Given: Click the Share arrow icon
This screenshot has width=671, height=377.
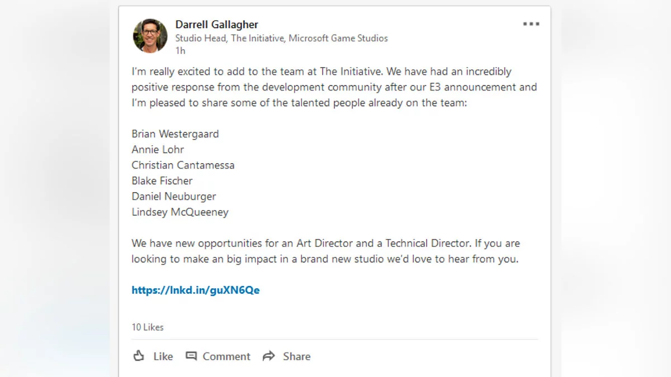Looking at the screenshot, I should click(x=269, y=356).
